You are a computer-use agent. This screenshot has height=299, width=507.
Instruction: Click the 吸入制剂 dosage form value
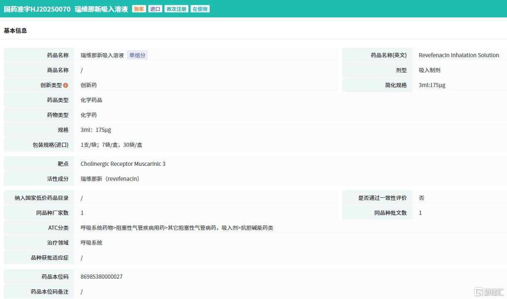[429, 70]
